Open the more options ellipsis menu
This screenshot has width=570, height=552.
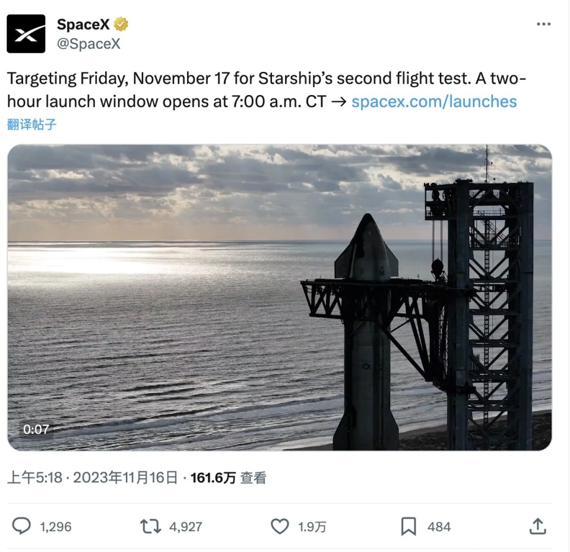543,24
